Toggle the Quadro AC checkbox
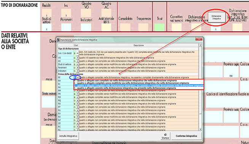The width and height of the screenshot is (249, 144). point(106,13)
